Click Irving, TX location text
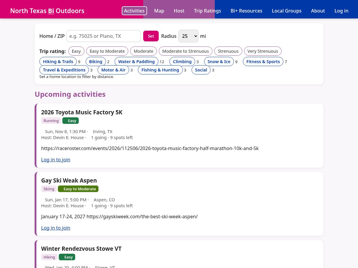 point(103,132)
